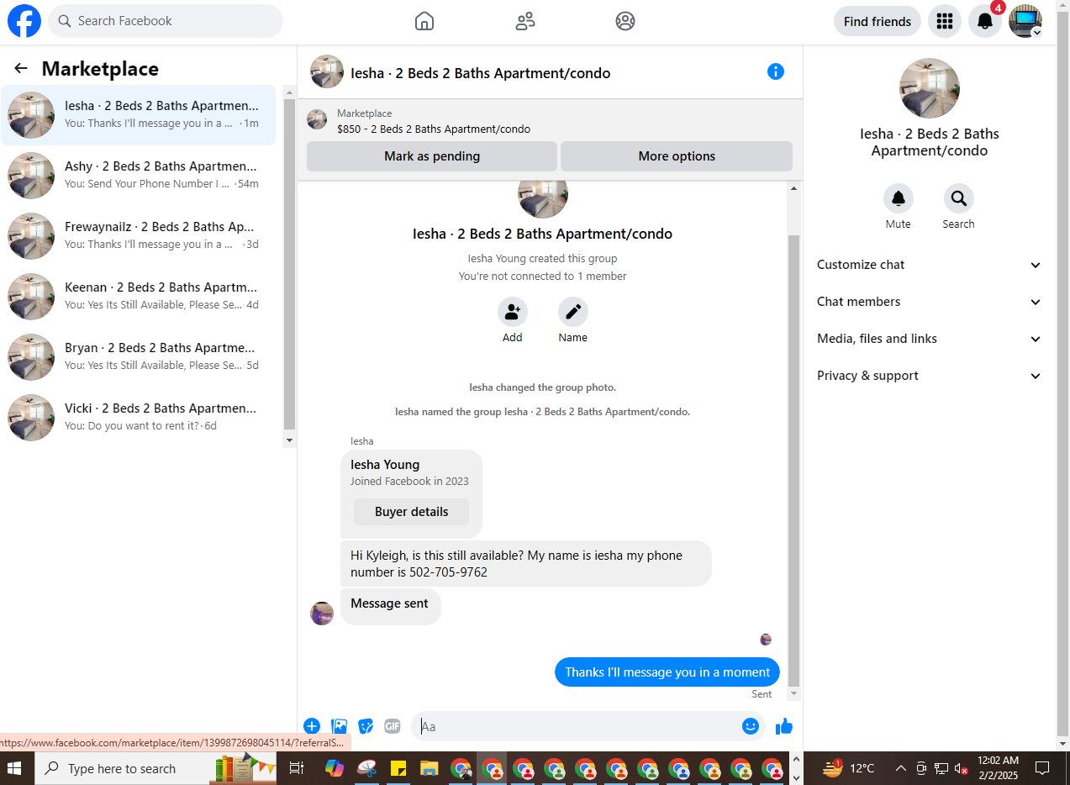This screenshot has height=785, width=1070.
Task: Open more actions plus icon in composer
Action: point(312,726)
